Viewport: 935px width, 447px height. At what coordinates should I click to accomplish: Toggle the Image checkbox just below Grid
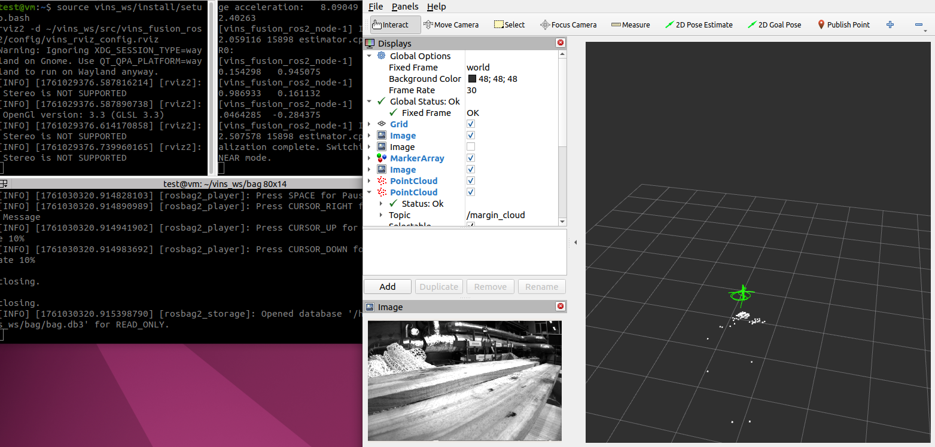click(471, 135)
